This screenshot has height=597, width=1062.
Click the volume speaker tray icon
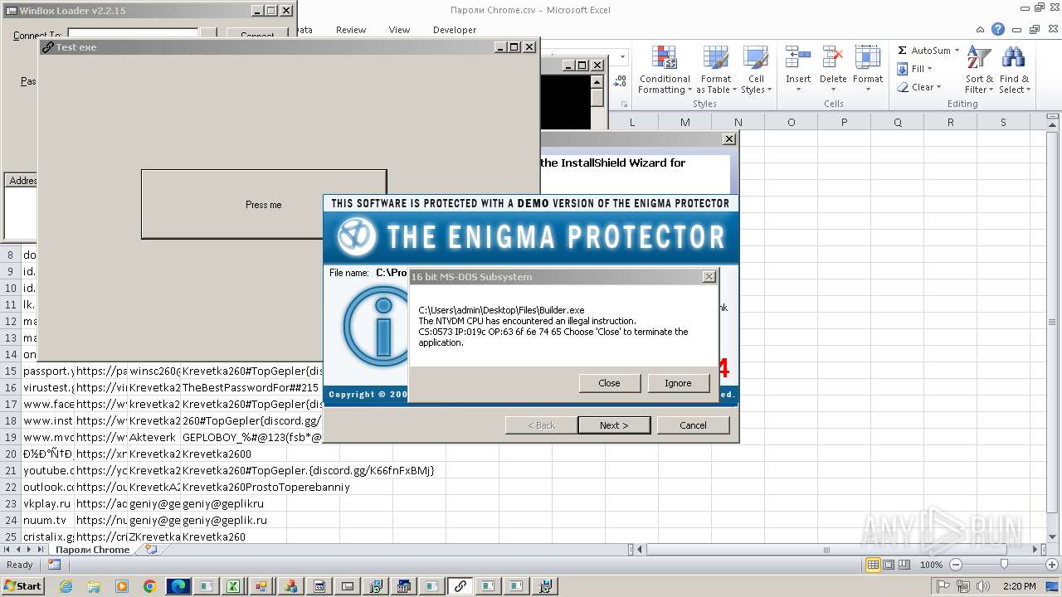point(982,586)
